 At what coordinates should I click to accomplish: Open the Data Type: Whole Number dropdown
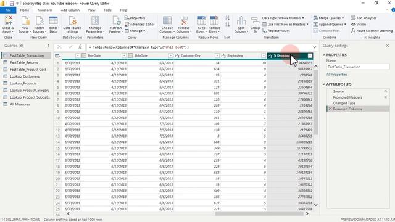(283, 18)
